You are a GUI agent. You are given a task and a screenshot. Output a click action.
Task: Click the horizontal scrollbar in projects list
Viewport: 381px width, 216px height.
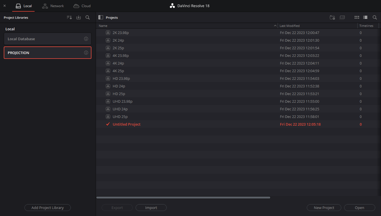(183, 198)
